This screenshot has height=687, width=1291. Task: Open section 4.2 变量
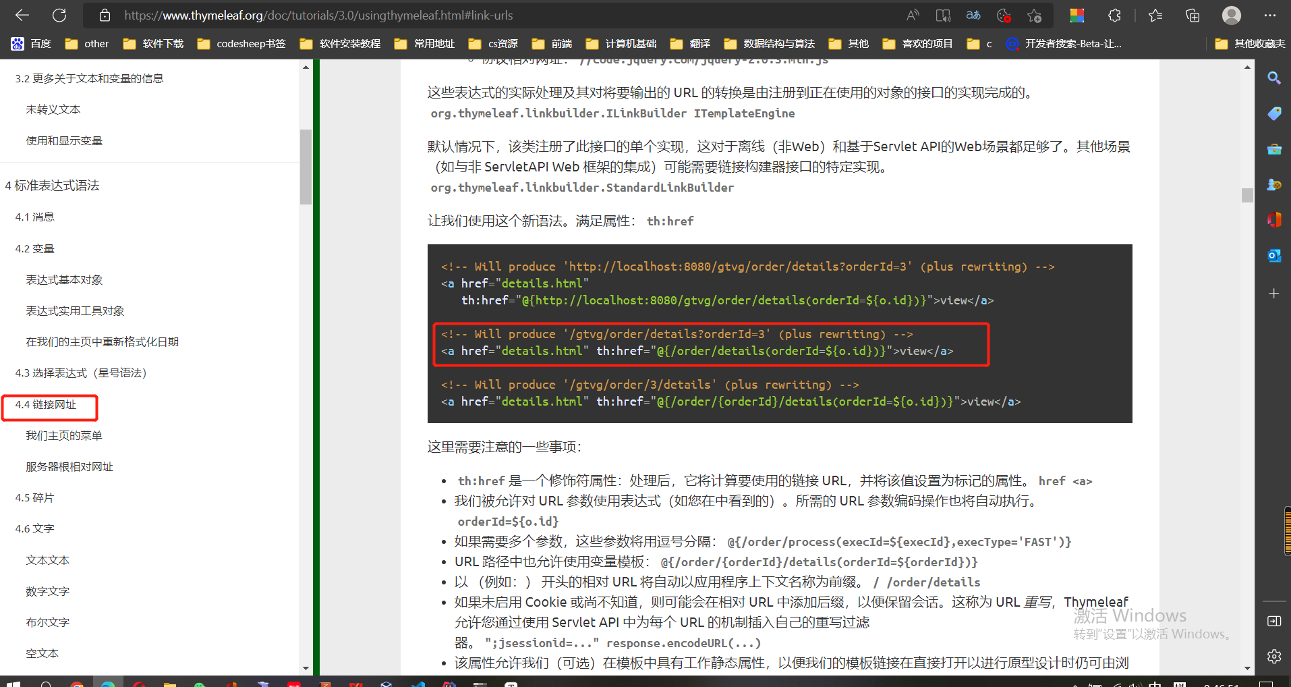click(34, 248)
